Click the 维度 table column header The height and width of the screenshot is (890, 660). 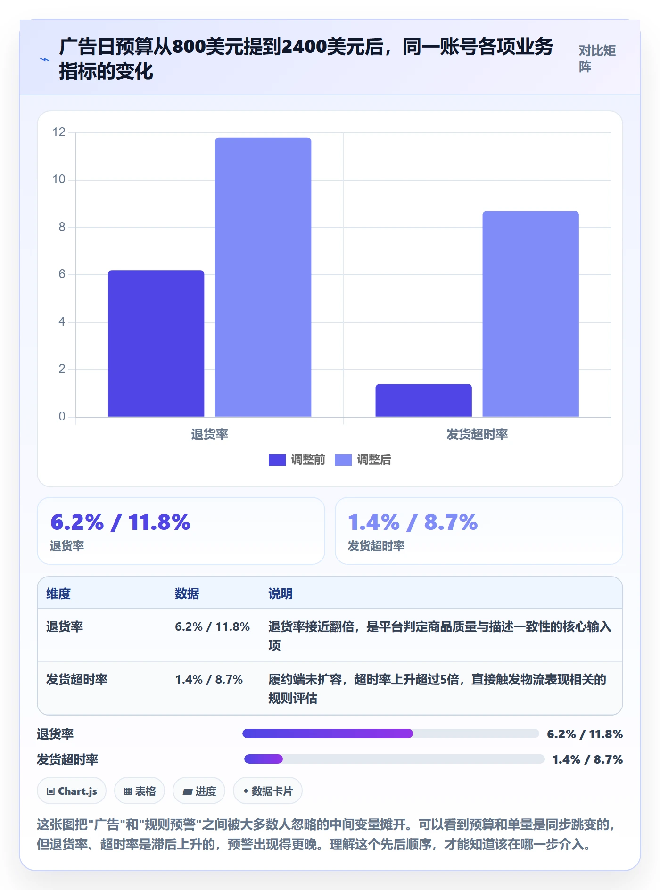click(58, 593)
